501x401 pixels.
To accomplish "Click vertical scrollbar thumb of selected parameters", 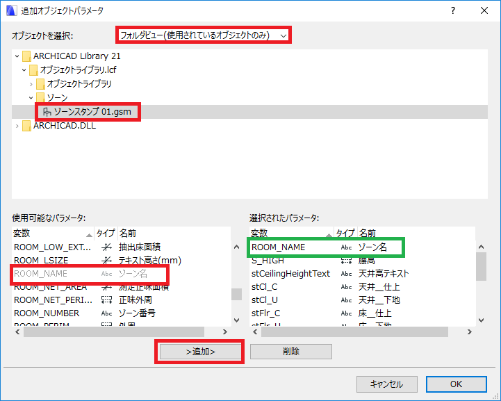I will click(481, 266).
